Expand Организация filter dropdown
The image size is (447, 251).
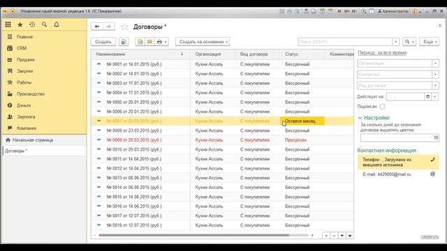pyautogui.click(x=435, y=63)
